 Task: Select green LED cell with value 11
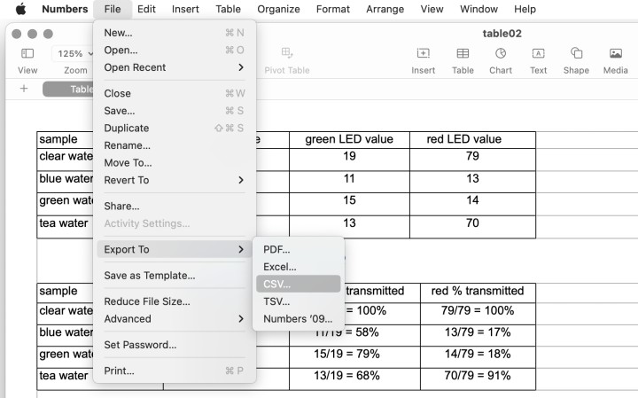349,182
